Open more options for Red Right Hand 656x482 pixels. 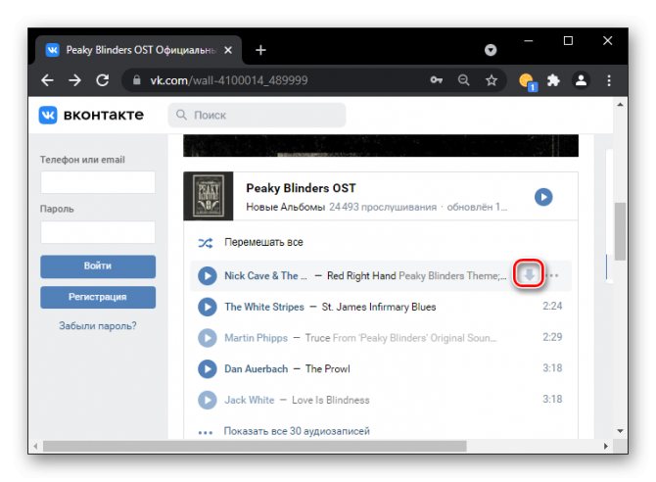pyautogui.click(x=552, y=275)
